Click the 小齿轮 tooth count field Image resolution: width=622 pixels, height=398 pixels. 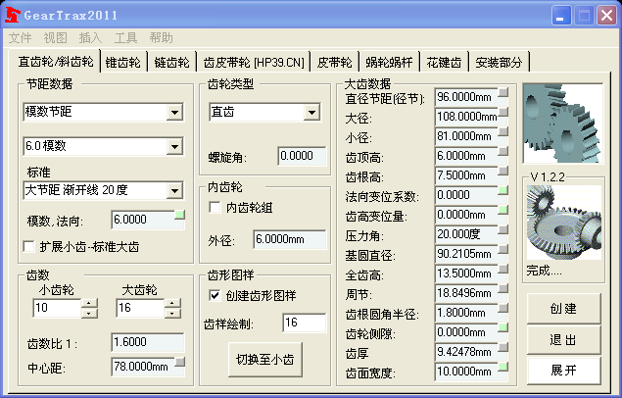58,309
